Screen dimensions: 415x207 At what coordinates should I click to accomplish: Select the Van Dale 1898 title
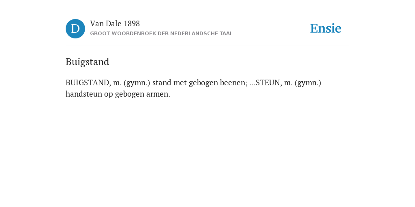tap(115, 24)
